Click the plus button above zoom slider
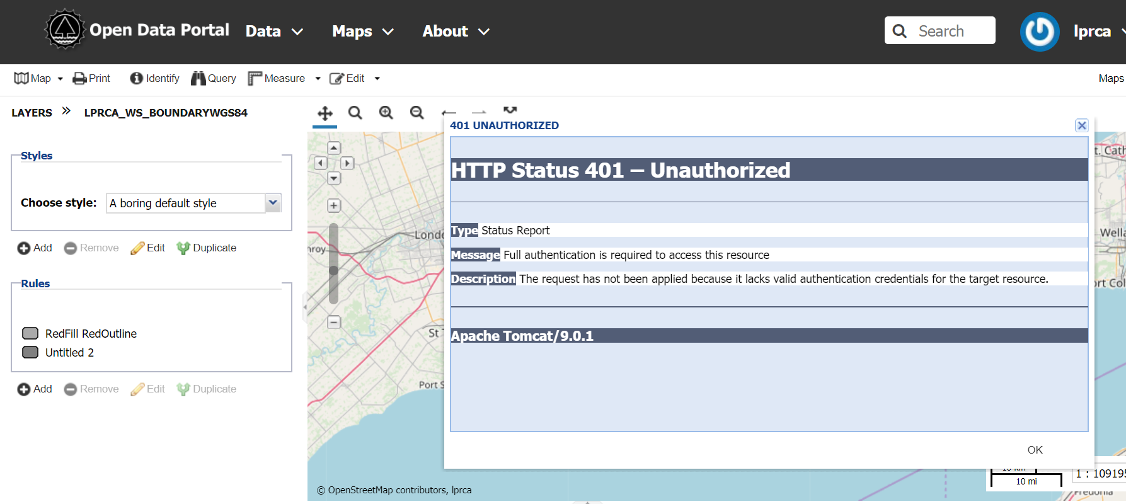 [x=334, y=205]
